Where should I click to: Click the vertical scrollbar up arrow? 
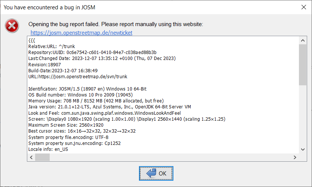[x=303, y=40]
